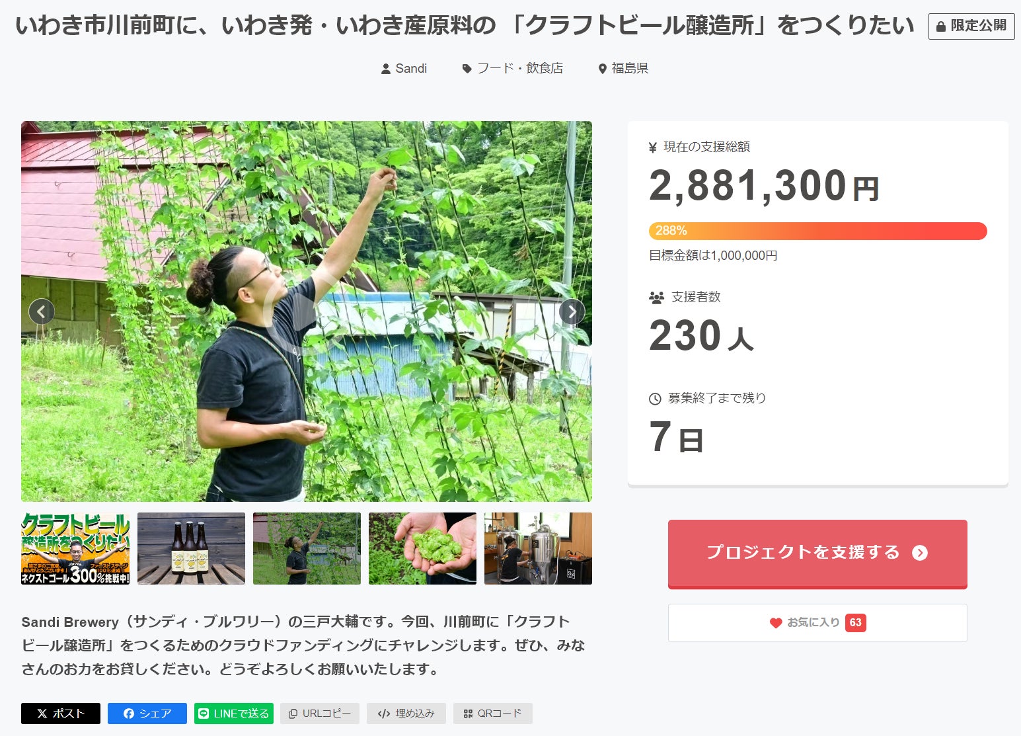Go to previous slide in image carousel
This screenshot has width=1021, height=736.
point(42,311)
